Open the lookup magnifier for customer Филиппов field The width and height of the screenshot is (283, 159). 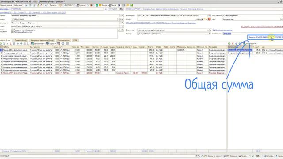click(123, 16)
